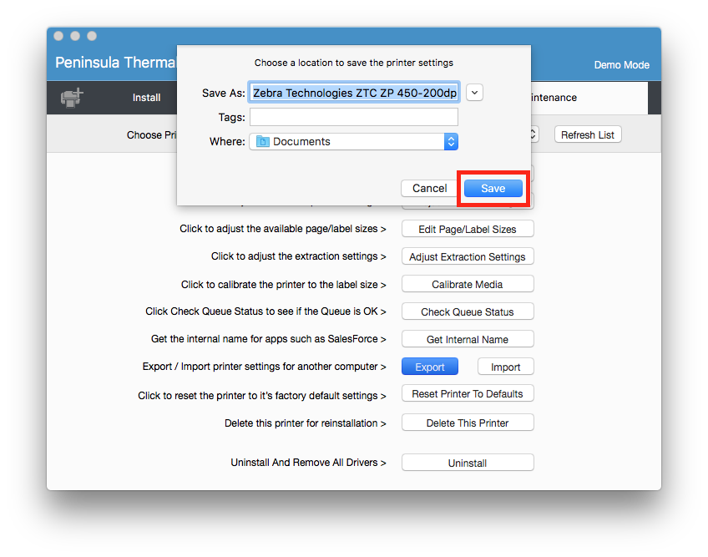Click the dialog title about printer settings
This screenshot has height=557, width=708.
click(x=353, y=63)
